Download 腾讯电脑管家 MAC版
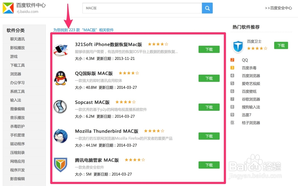 [x=209, y=165]
